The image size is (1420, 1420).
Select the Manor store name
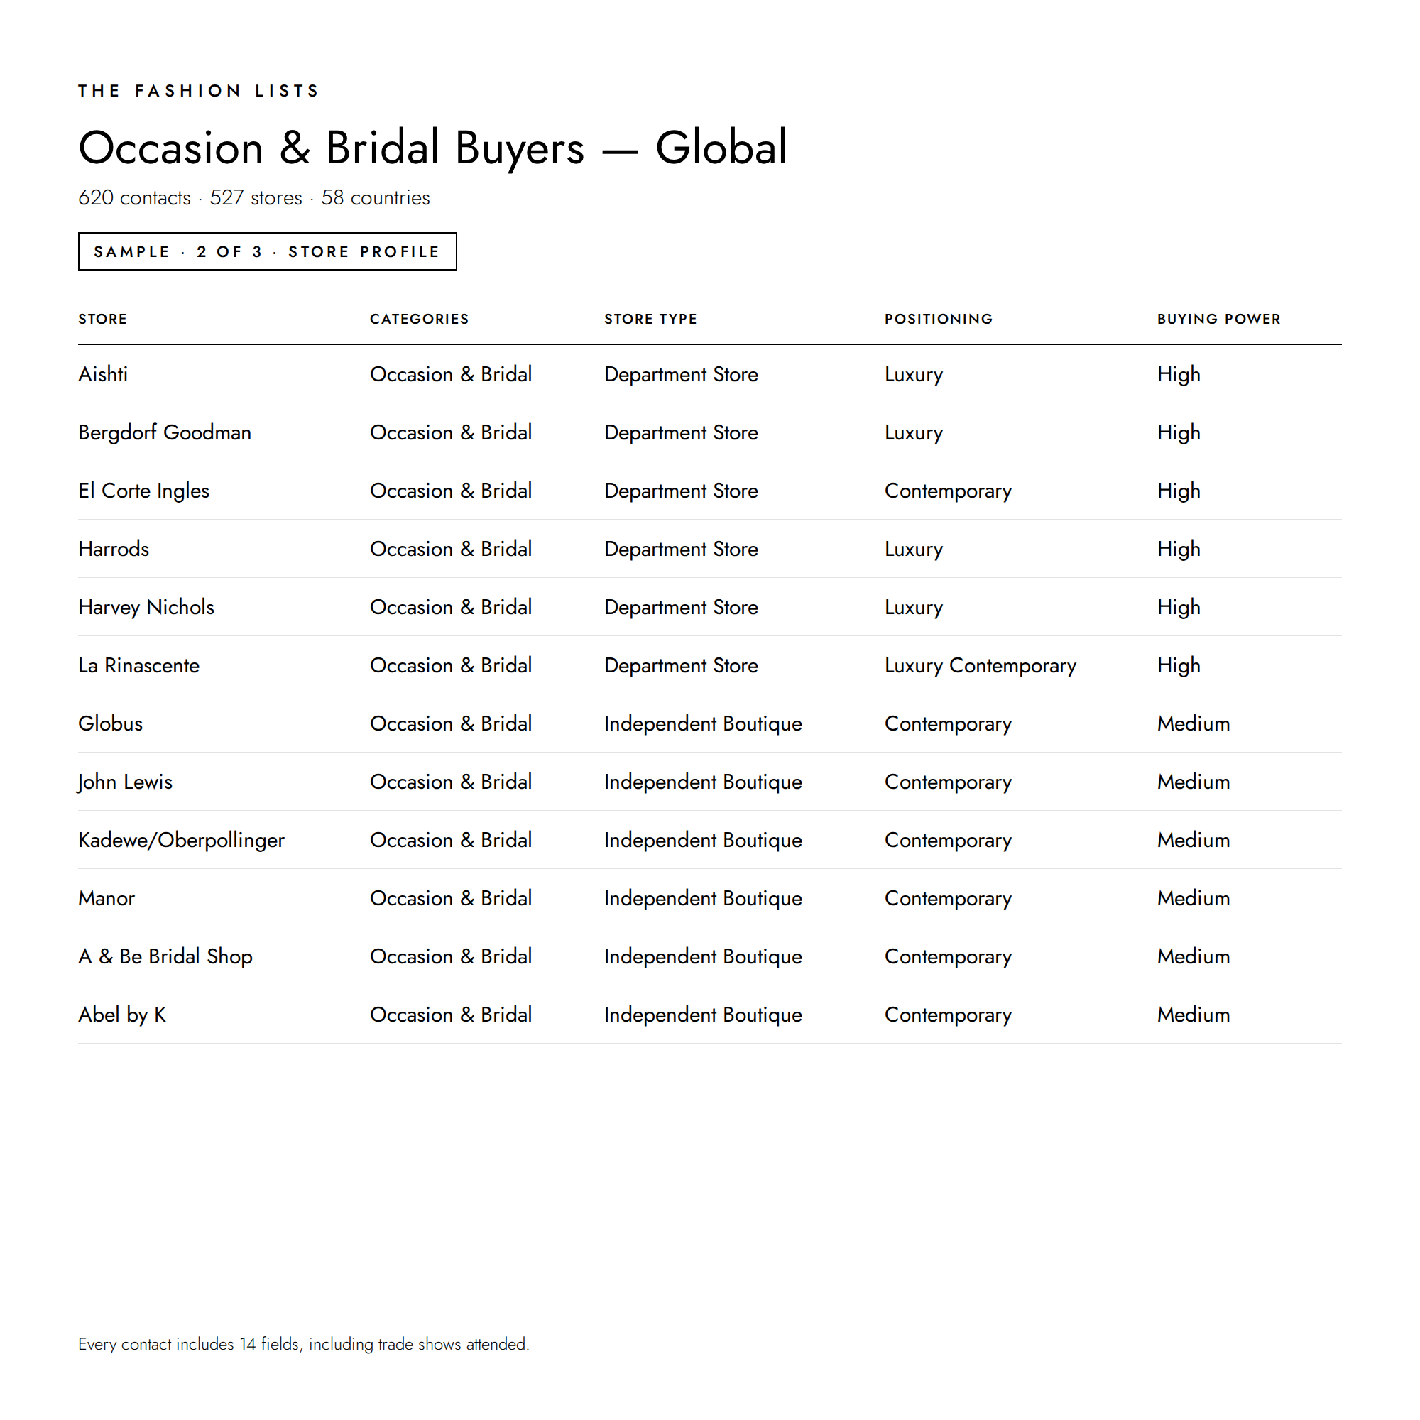(x=106, y=898)
